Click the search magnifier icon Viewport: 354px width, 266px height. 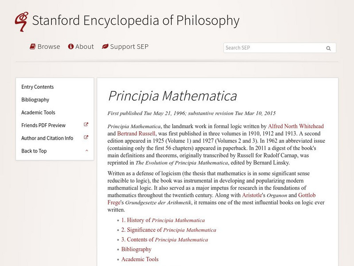(x=328, y=48)
